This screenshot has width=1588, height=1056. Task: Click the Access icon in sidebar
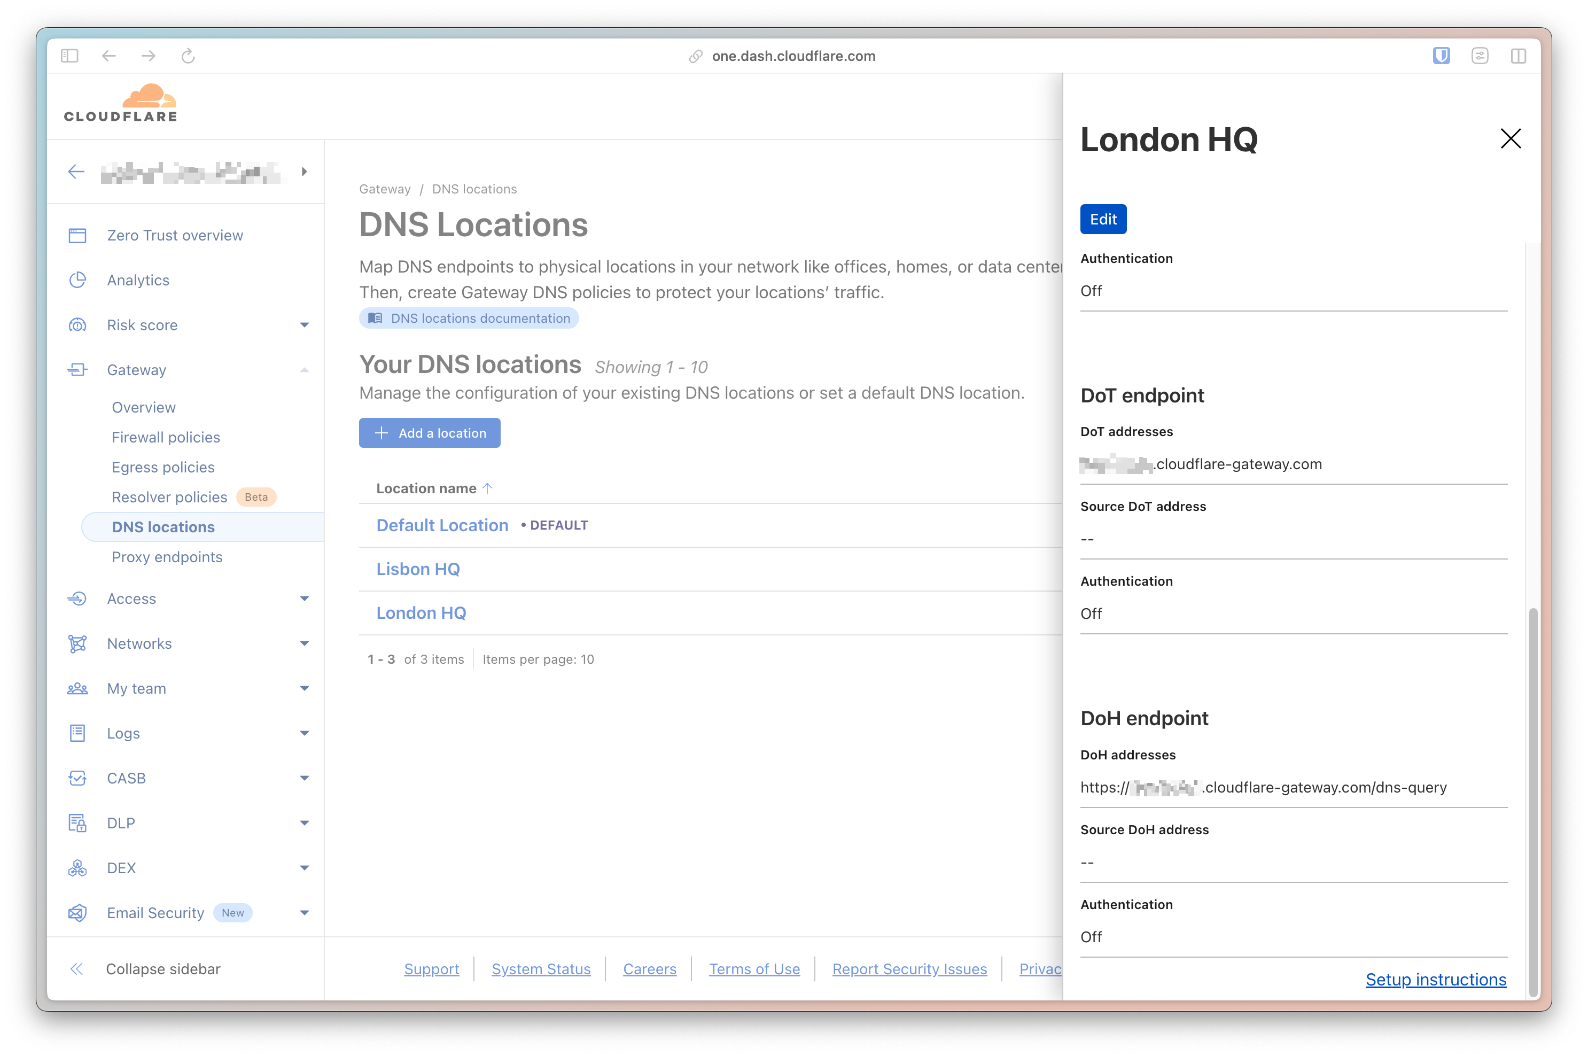(x=77, y=599)
